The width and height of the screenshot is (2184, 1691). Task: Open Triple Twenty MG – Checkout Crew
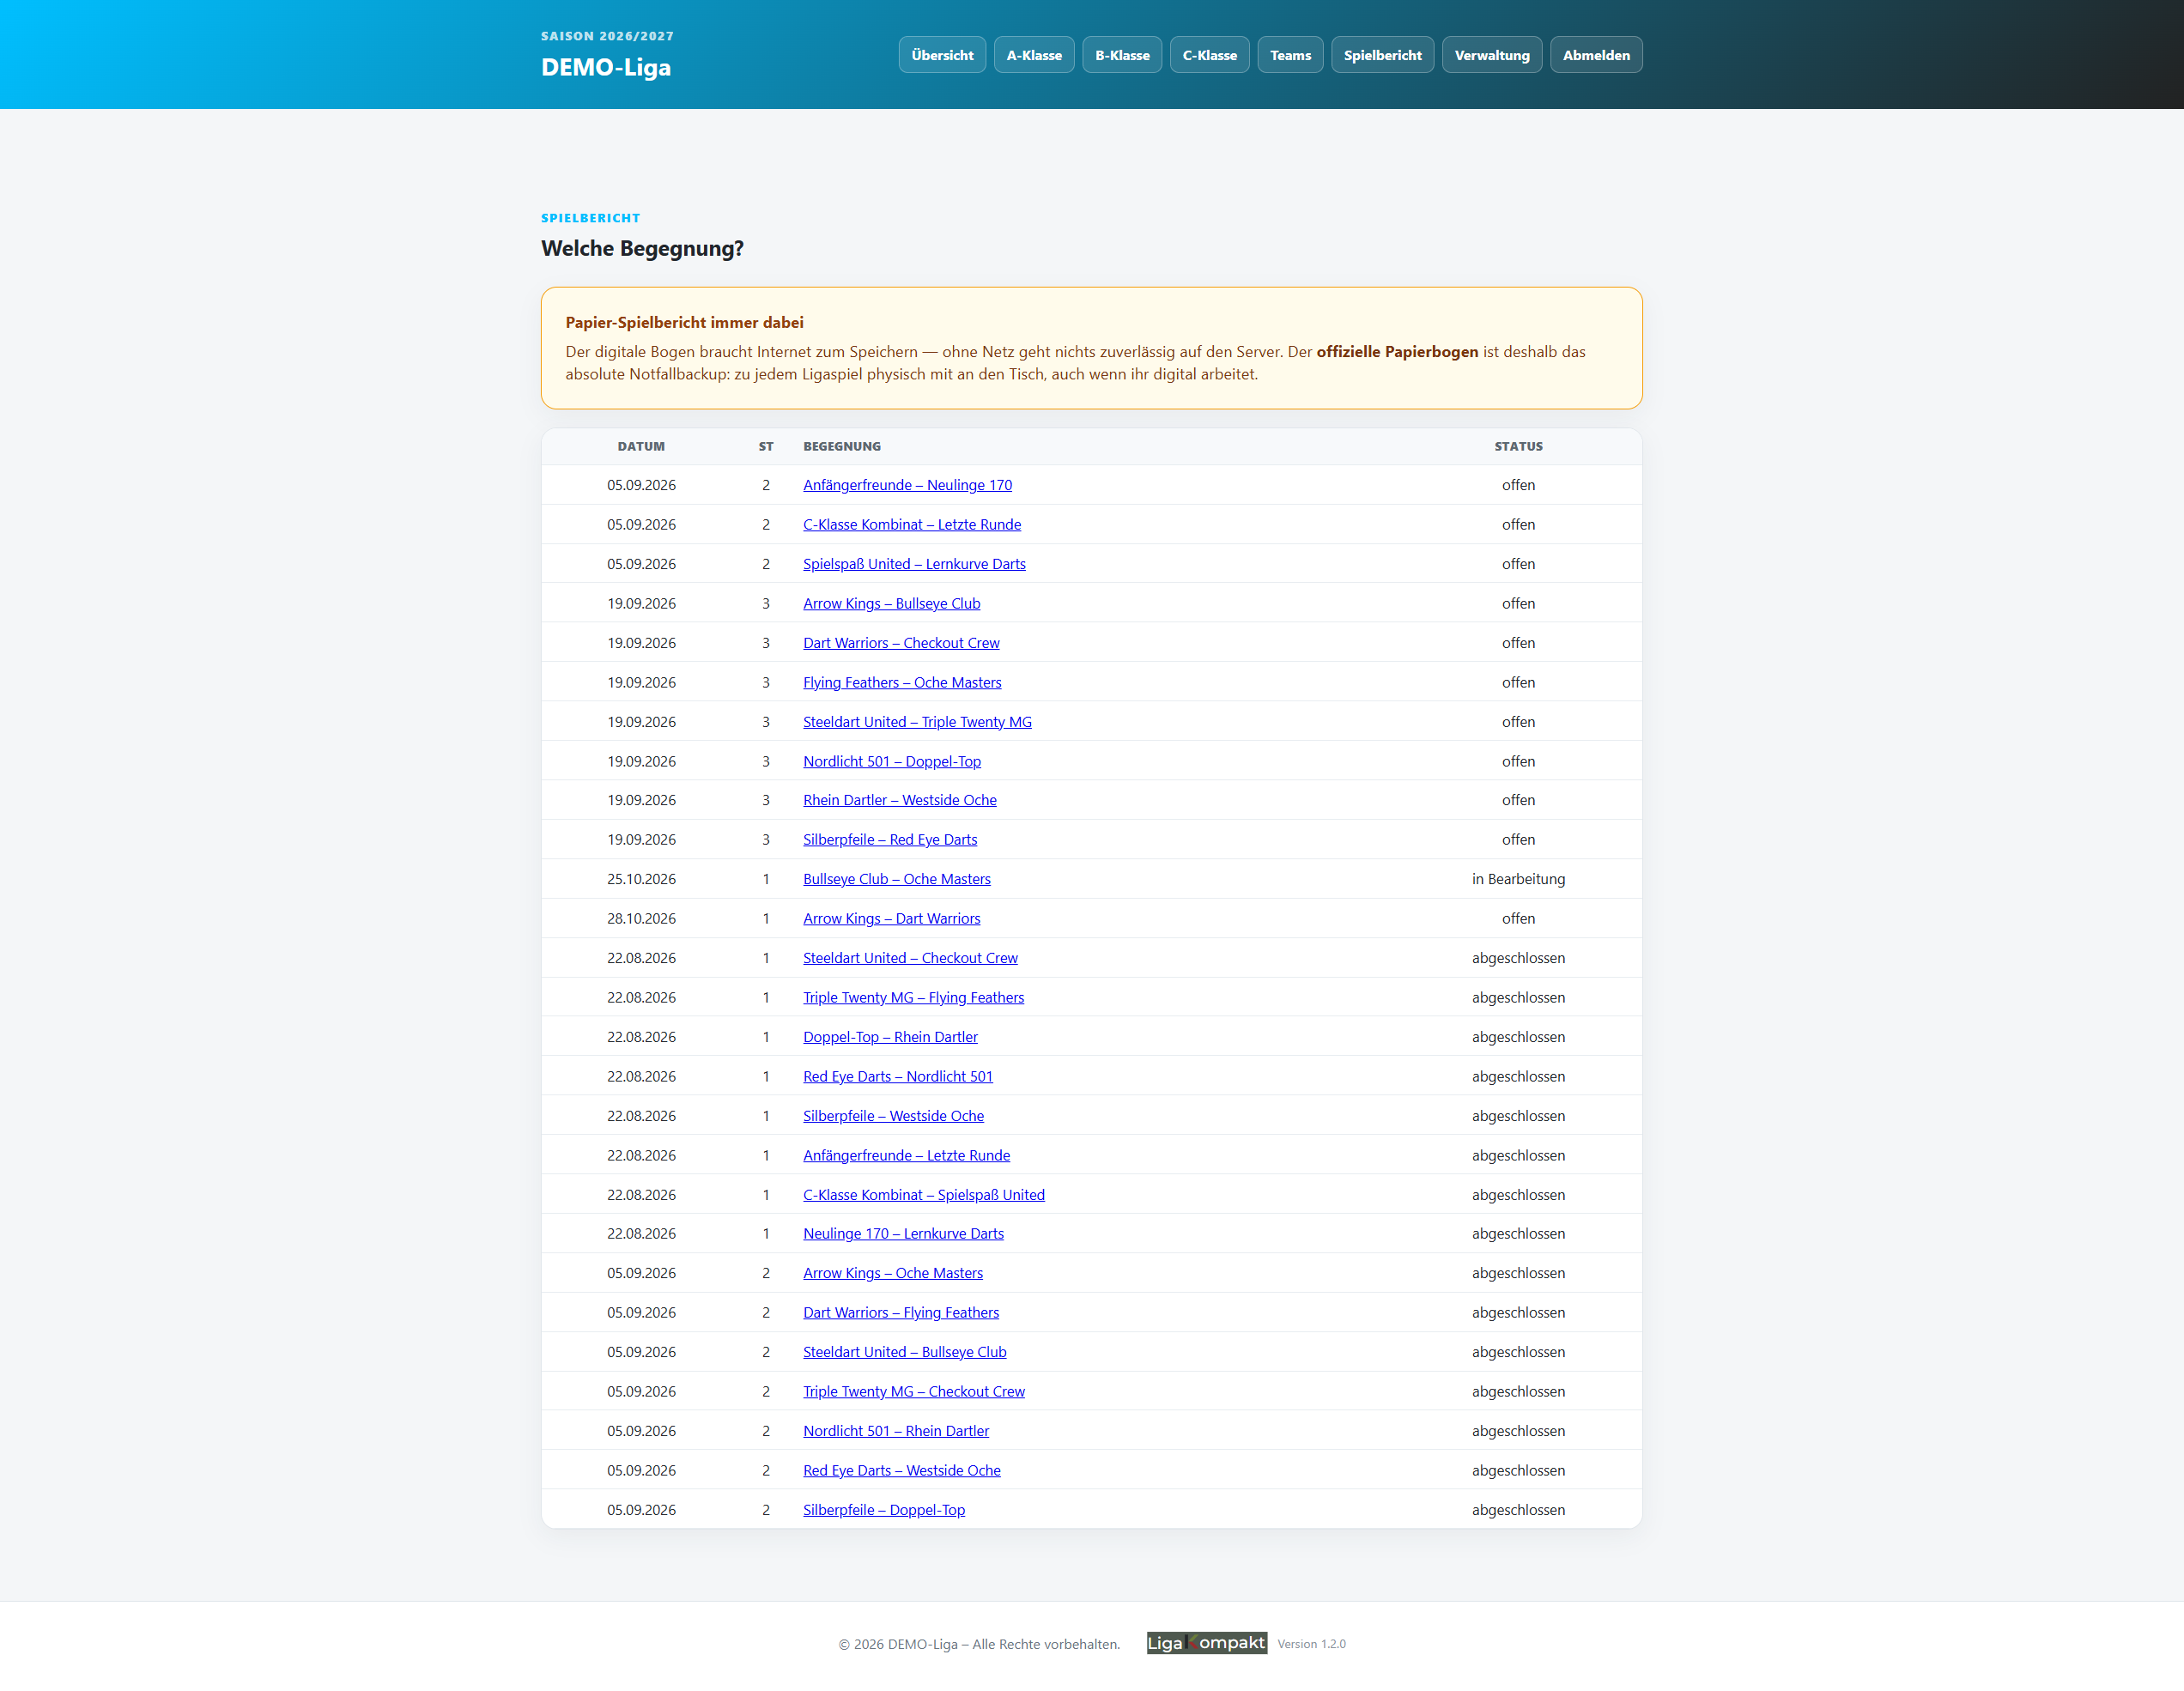coord(914,1392)
